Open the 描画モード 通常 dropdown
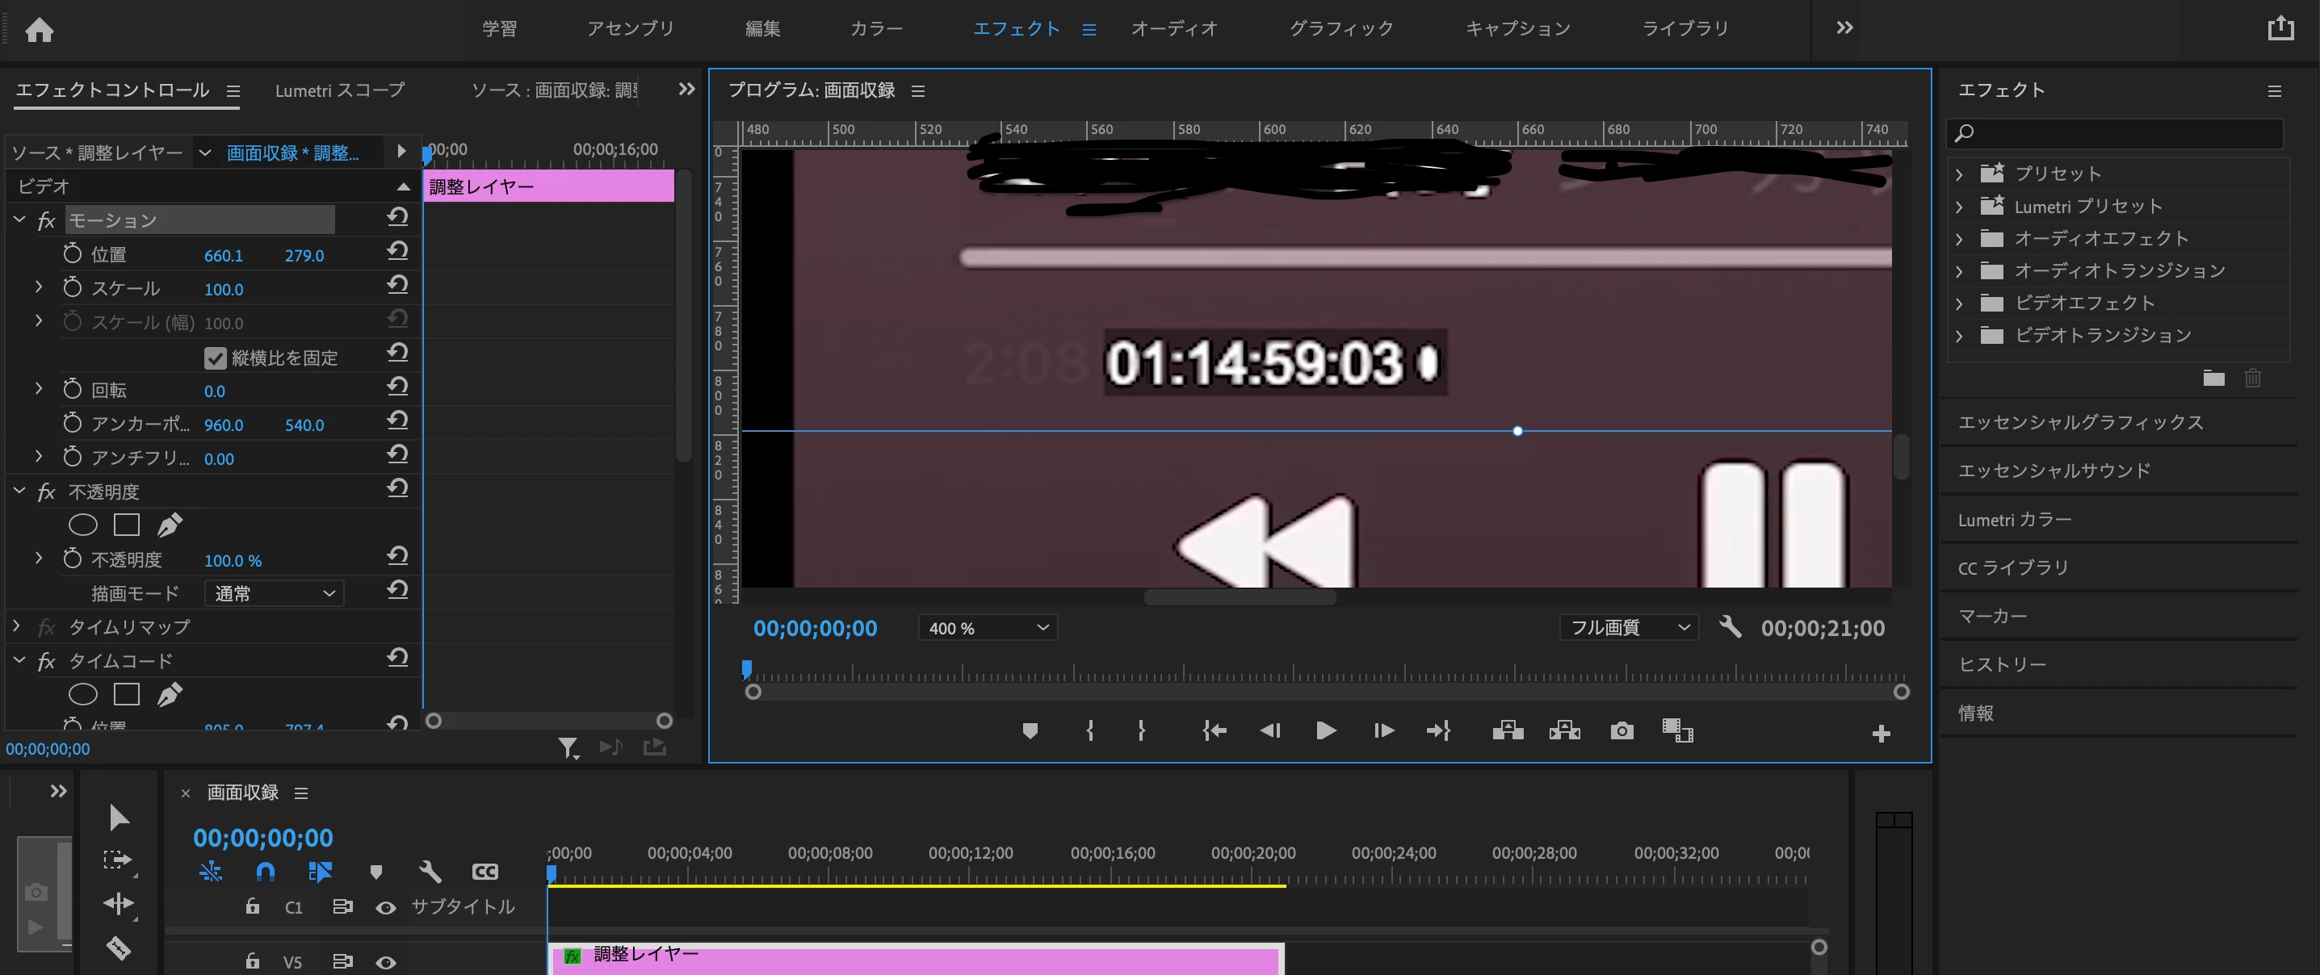This screenshot has width=2320, height=975. click(x=274, y=593)
